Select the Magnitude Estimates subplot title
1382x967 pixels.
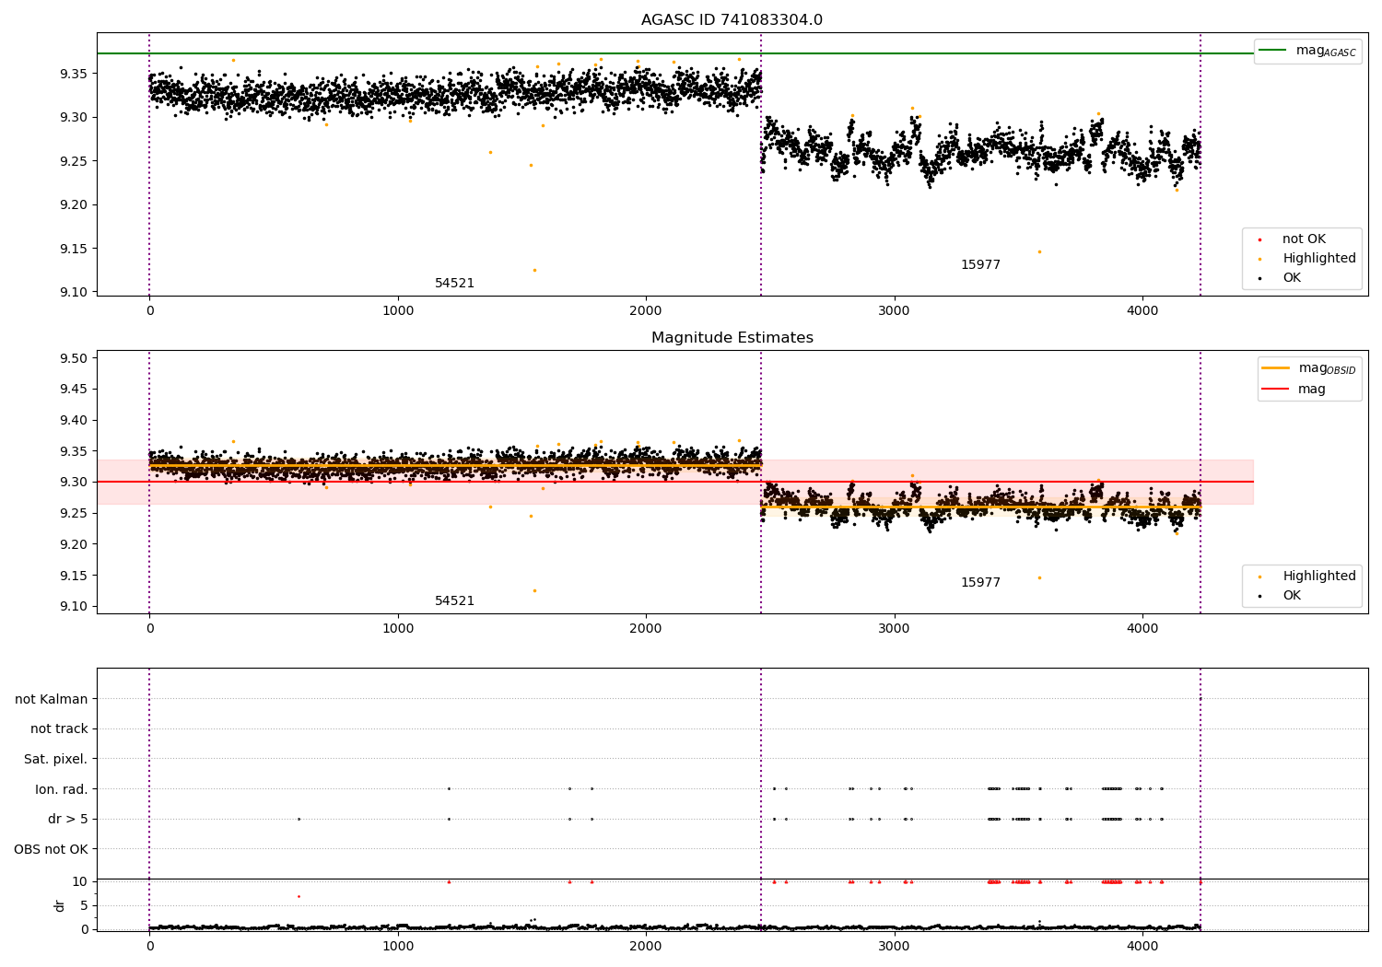click(x=732, y=337)
